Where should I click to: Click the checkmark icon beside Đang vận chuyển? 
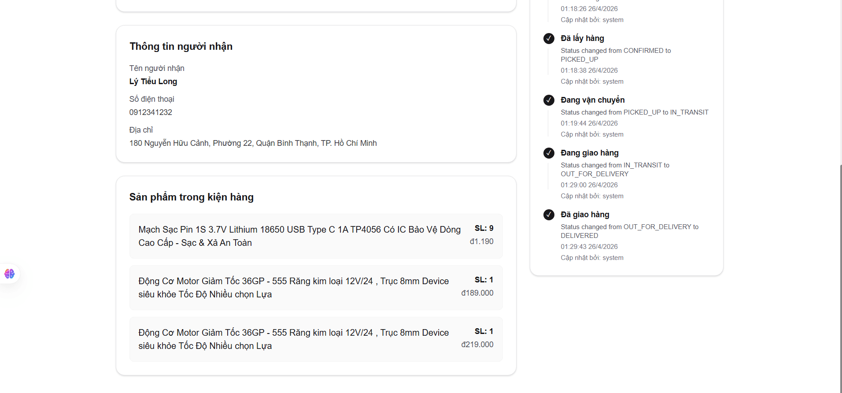pyautogui.click(x=549, y=100)
